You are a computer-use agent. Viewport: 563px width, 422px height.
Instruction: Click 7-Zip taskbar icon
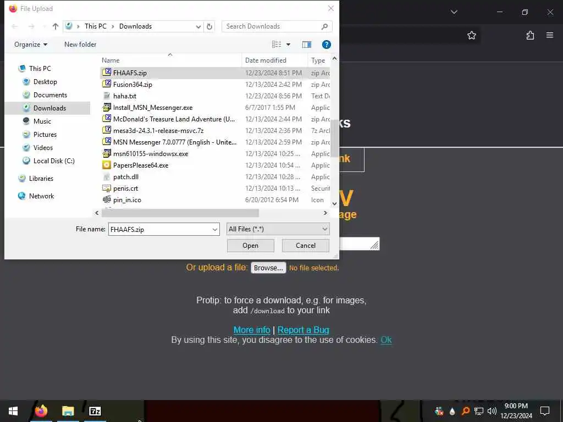tap(95, 411)
